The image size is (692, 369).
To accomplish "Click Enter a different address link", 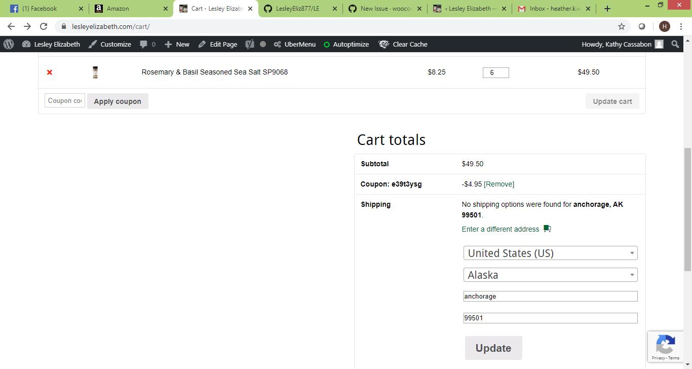I will [501, 229].
